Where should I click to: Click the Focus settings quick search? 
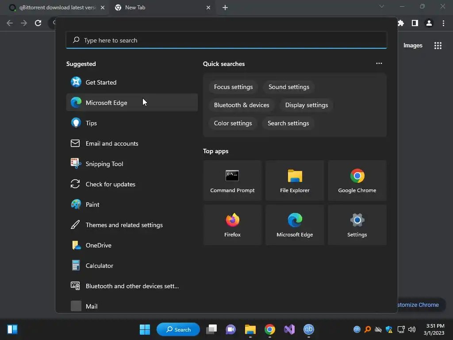tap(233, 87)
